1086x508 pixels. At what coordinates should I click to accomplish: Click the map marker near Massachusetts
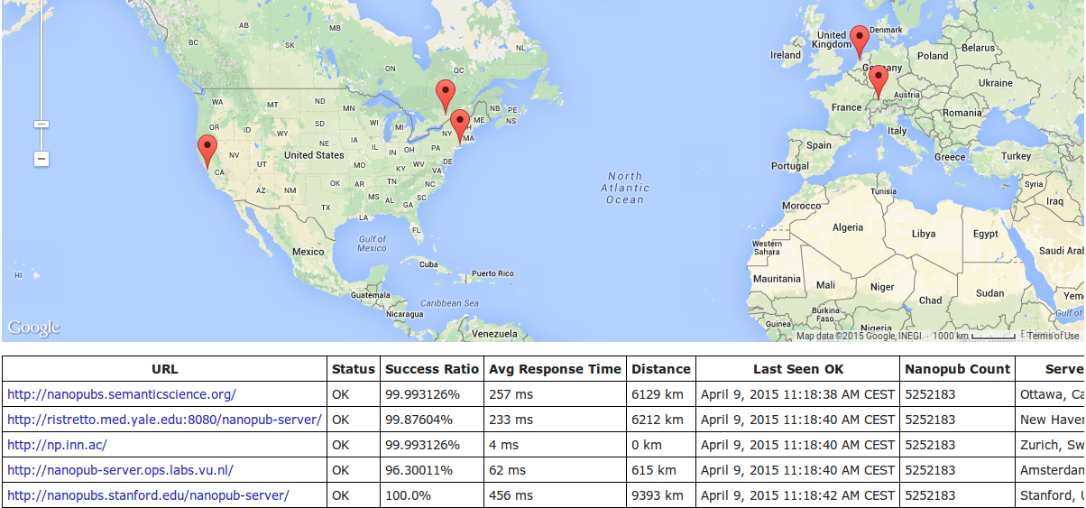(459, 126)
